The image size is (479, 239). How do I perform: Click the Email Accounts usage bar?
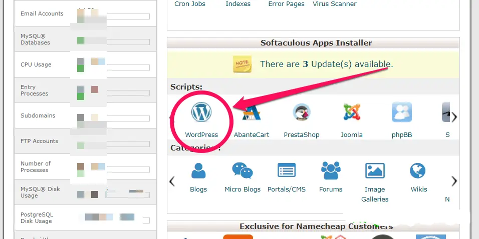tap(128, 16)
